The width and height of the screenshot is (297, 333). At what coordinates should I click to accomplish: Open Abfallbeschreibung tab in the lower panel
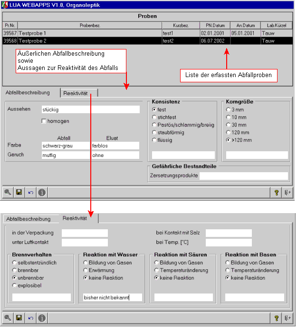(x=28, y=219)
